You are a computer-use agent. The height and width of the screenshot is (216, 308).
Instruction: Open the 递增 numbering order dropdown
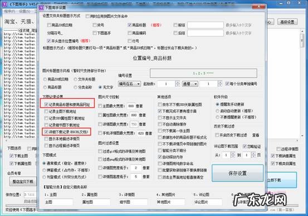(190, 84)
